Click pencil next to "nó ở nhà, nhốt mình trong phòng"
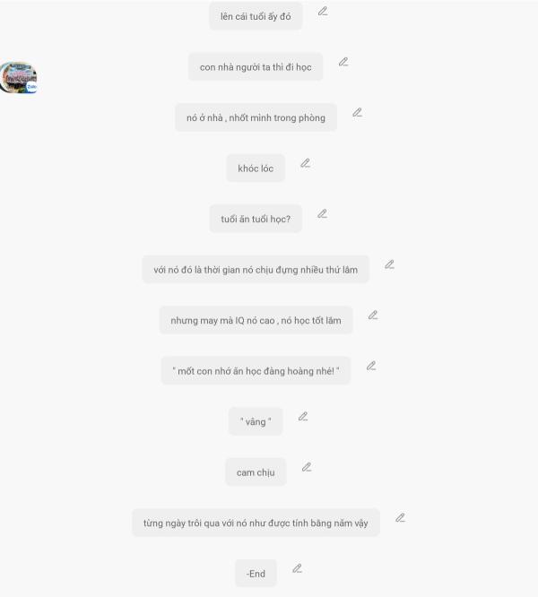 click(357, 112)
